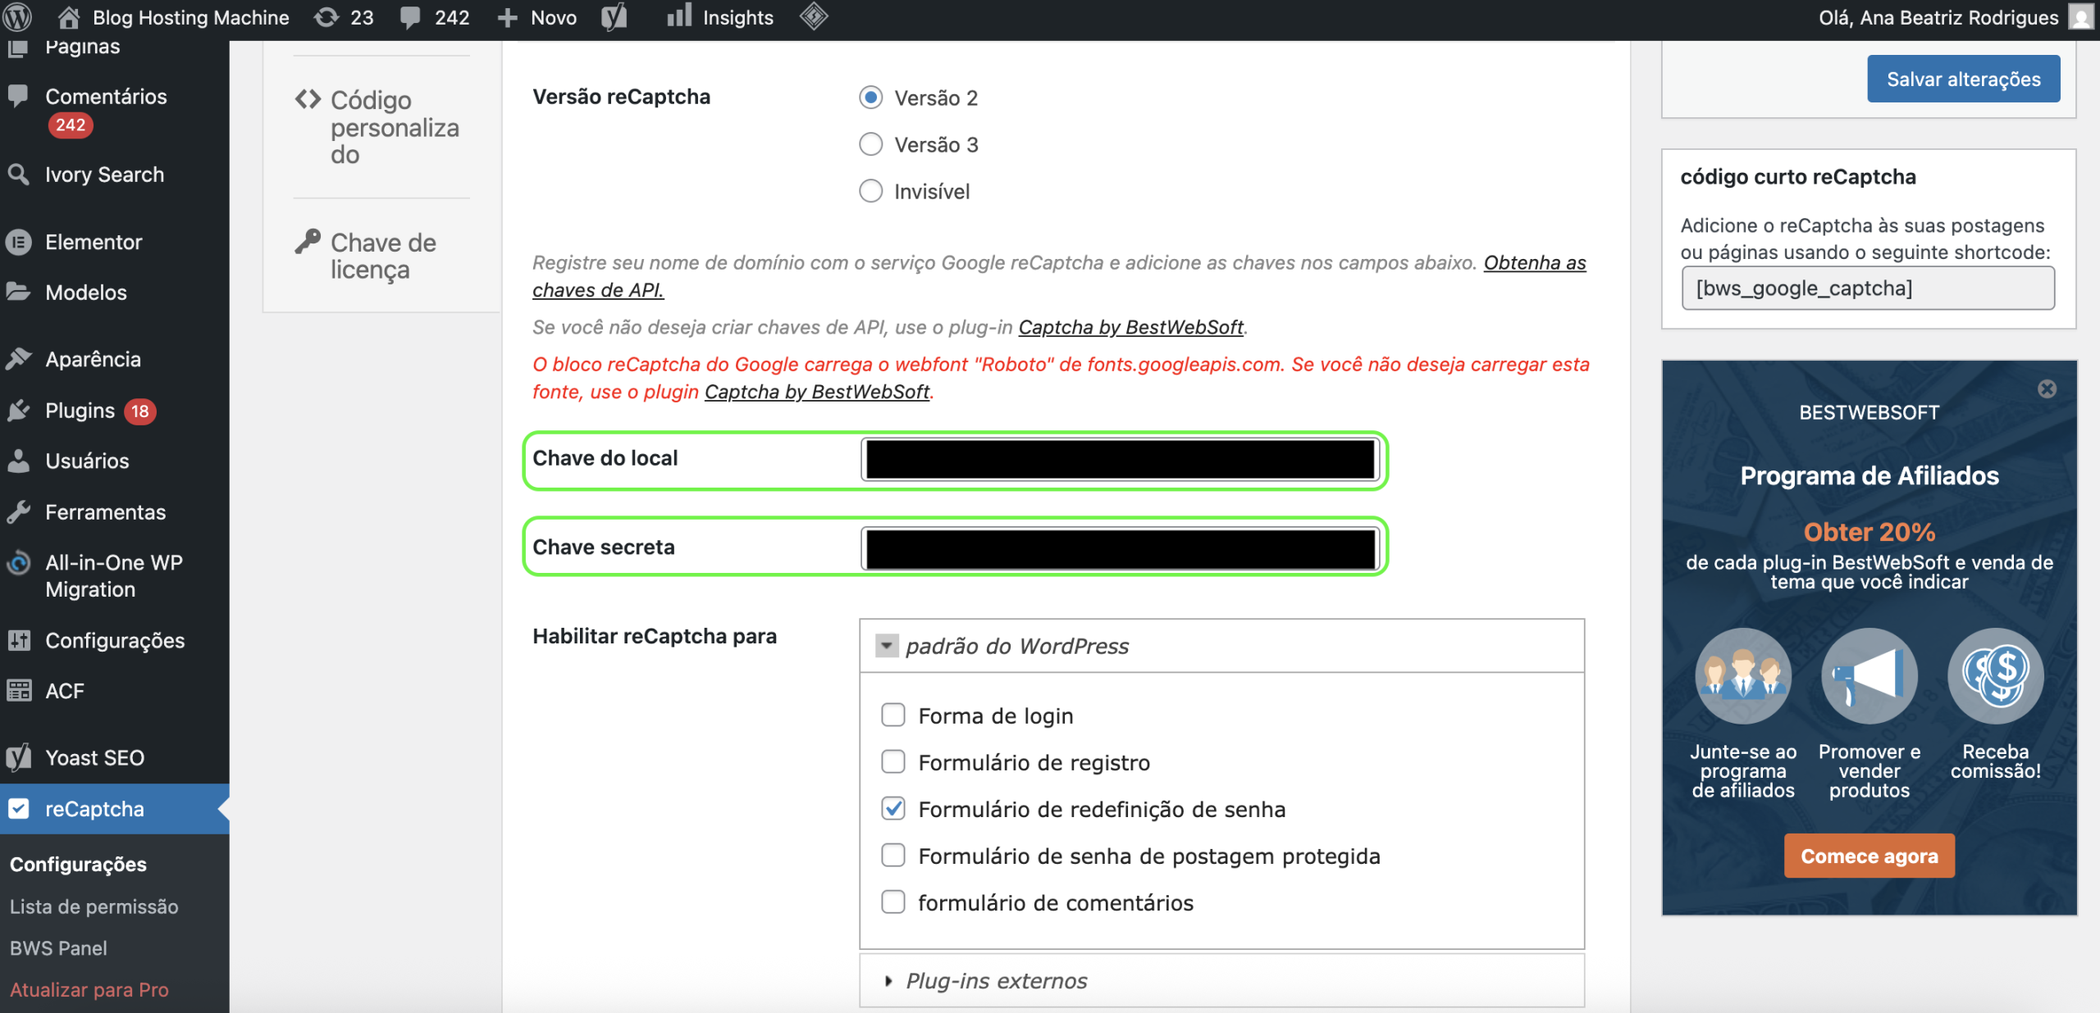
Task: Click the Ferramentas wrench icon
Action: (18, 511)
